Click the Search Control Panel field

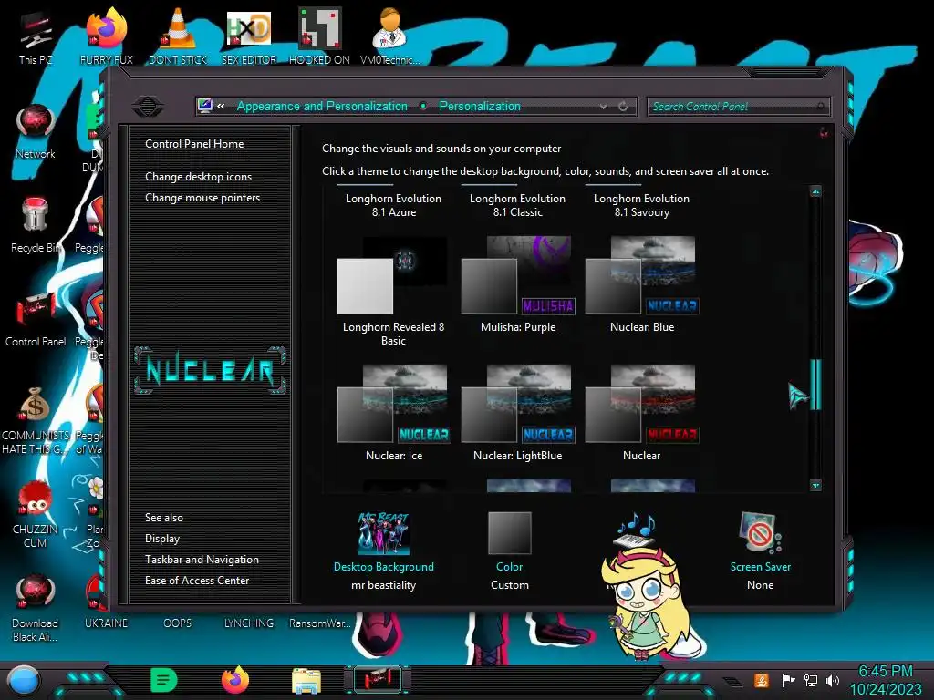739,107
